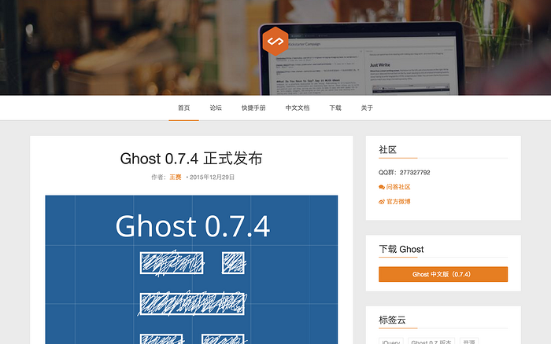Click the QQ群: 277327792 text

(x=404, y=173)
